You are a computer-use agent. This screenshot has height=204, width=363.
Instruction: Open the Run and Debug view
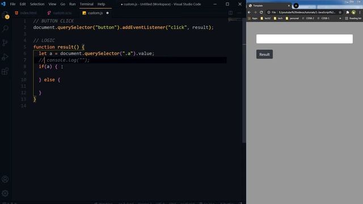point(5,57)
